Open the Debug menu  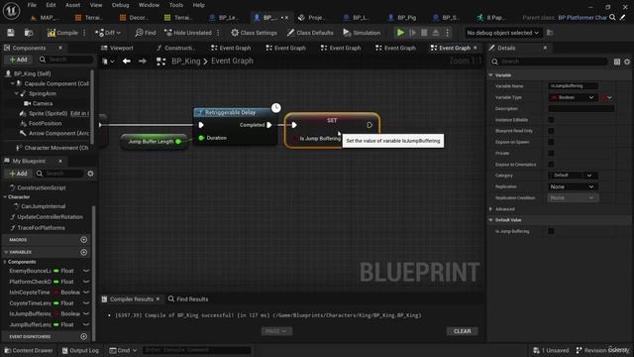120,5
